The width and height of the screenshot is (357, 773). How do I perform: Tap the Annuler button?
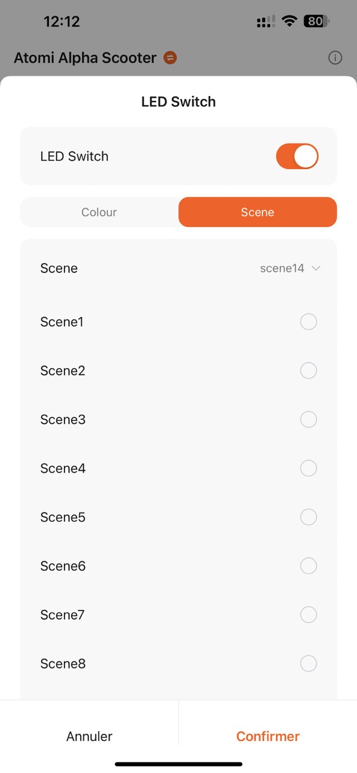(x=89, y=736)
